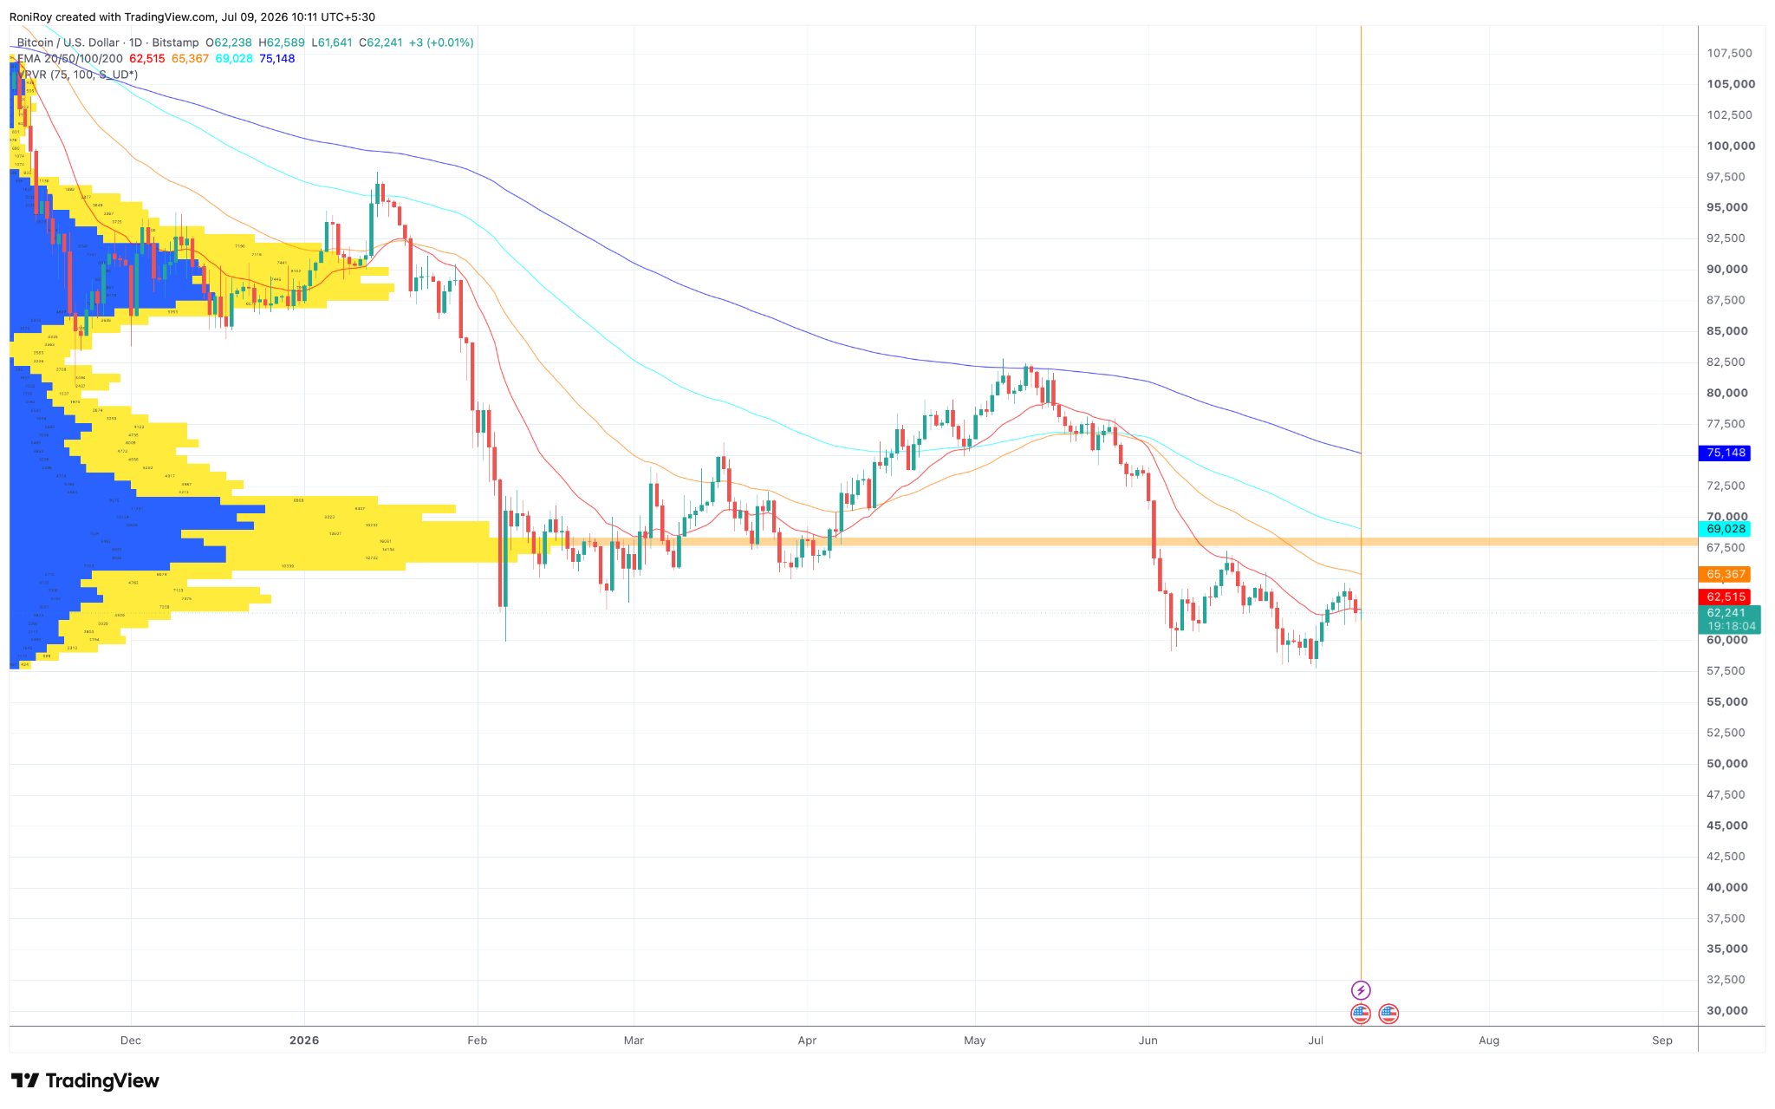Image resolution: width=1775 pixels, height=1109 pixels.
Task: Click the +3 (+0.01%) change value
Action: tap(441, 42)
